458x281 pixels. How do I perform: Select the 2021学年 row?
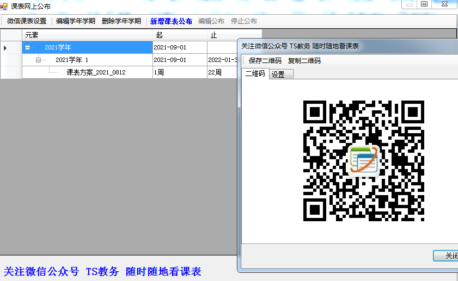(87, 47)
